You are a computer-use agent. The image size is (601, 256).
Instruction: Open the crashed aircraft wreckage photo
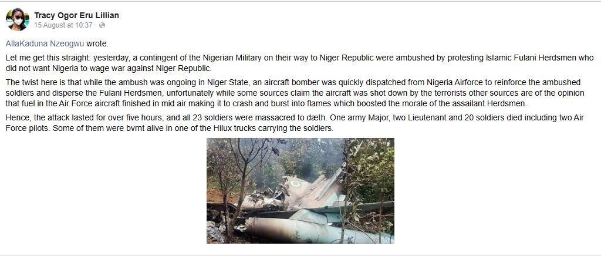point(300,191)
